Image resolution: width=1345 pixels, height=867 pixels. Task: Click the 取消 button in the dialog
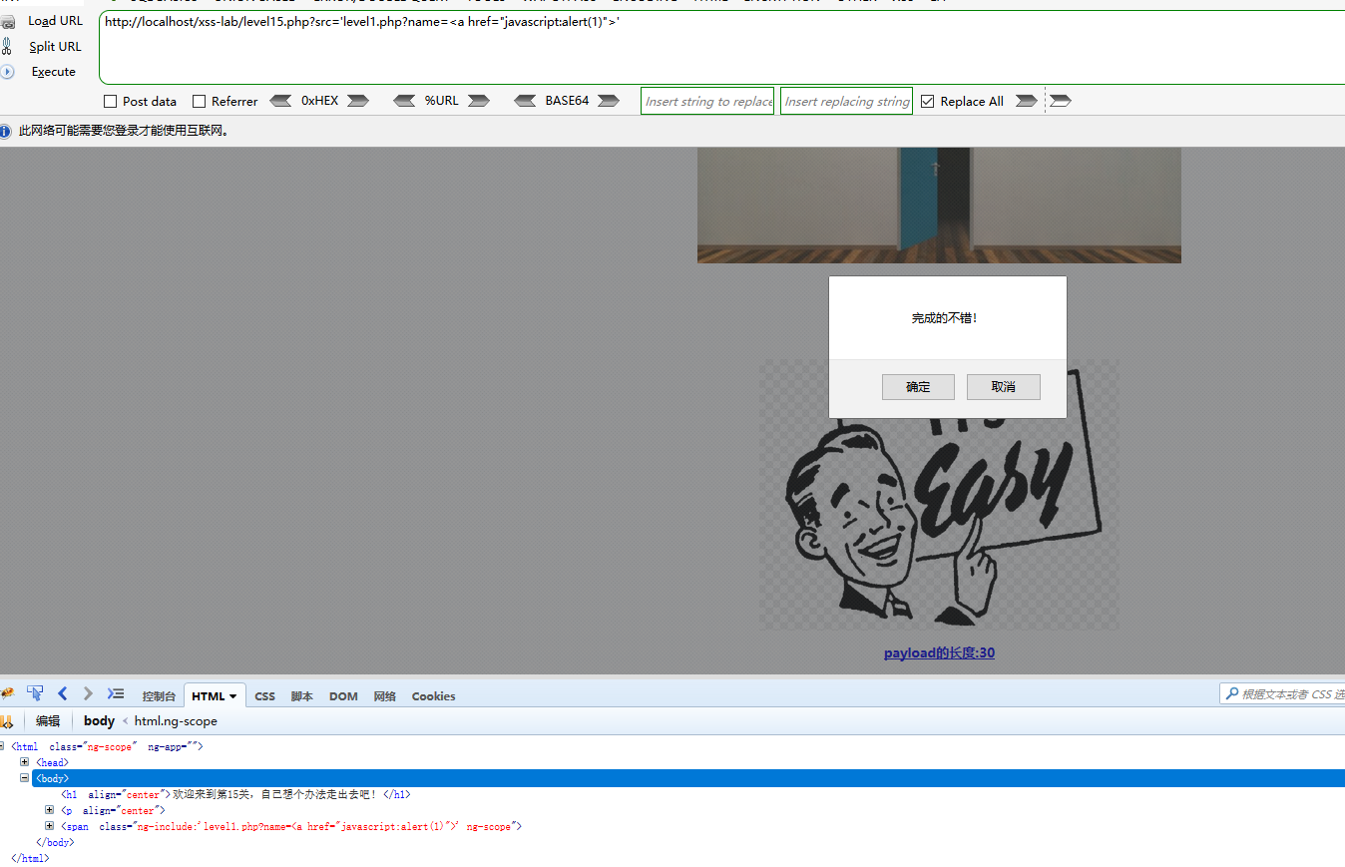[1004, 387]
